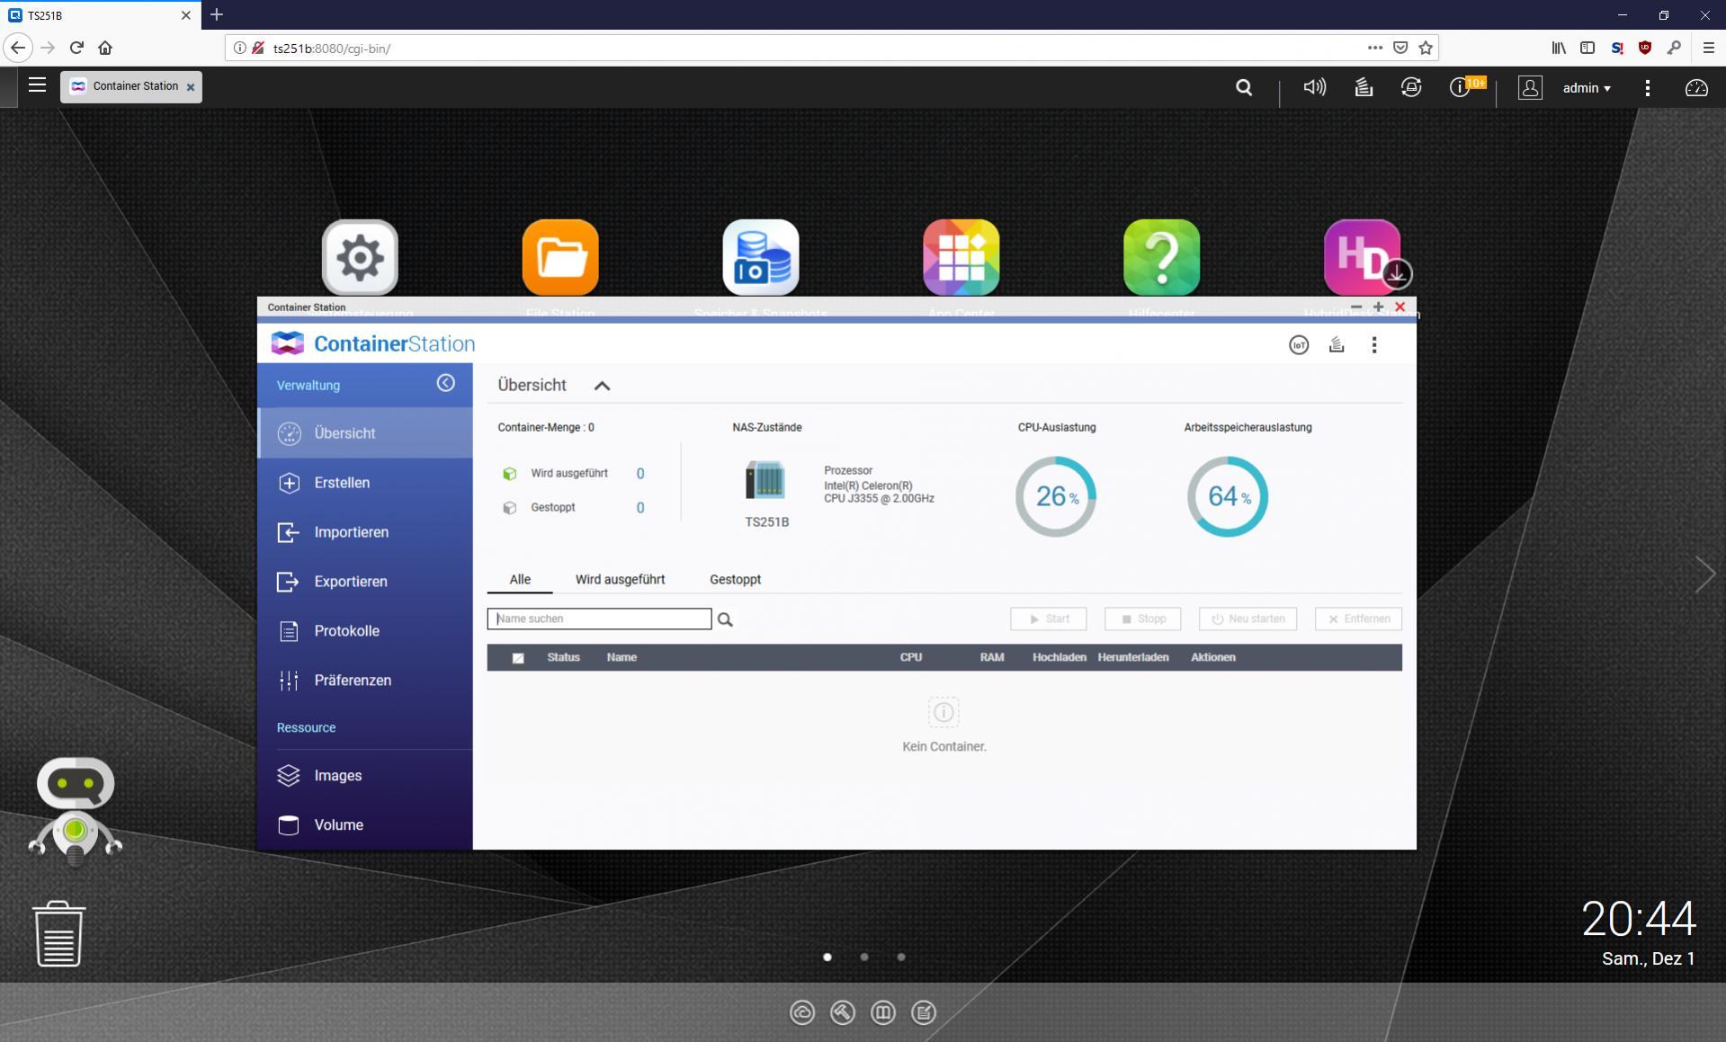Screen dimensions: 1726x1042
Task: Open the resource stack icon in Container Station header
Action: point(1337,344)
